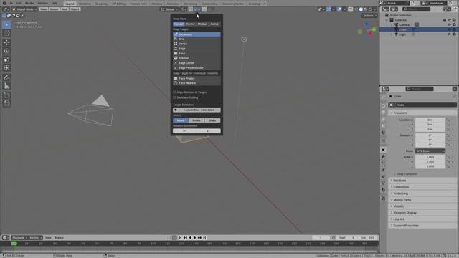Jump to the first frame
459x258 pixels.
click(x=180, y=238)
